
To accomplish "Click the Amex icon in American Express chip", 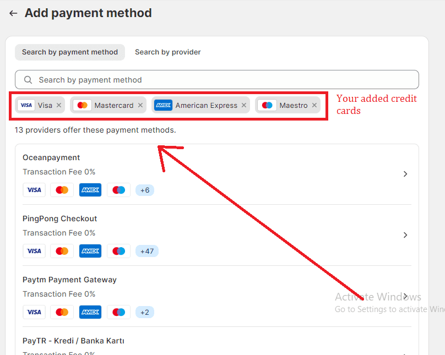I will tap(163, 105).
